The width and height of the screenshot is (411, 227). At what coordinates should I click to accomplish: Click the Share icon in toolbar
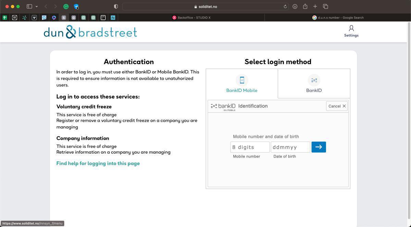[305, 7]
